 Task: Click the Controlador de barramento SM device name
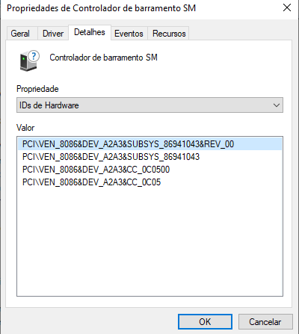103,58
